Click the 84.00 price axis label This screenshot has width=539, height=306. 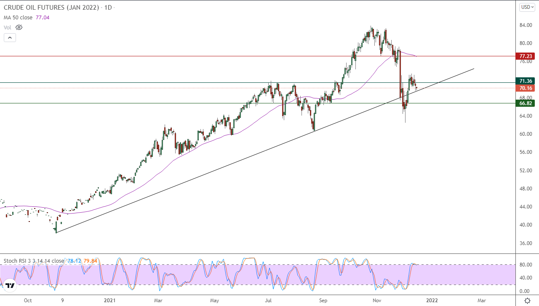point(525,25)
